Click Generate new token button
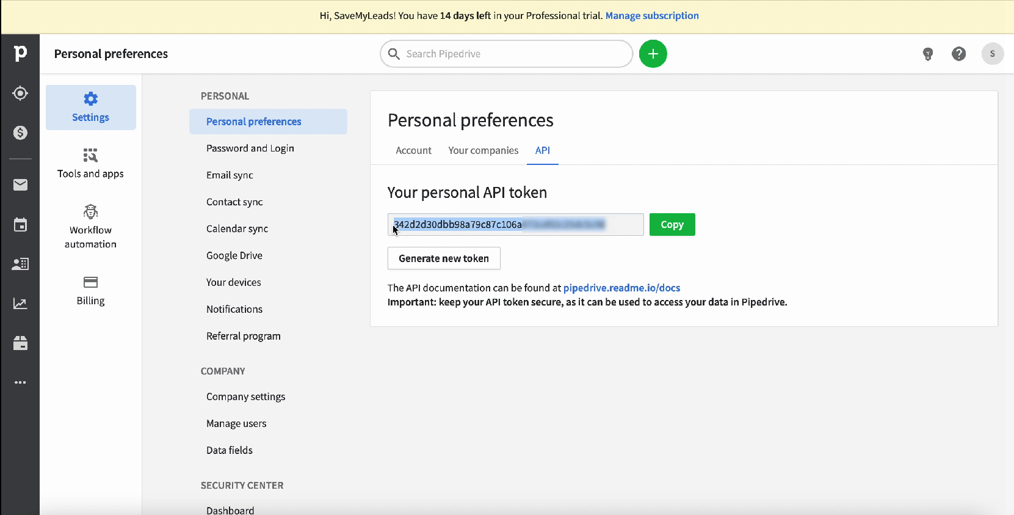This screenshot has width=1014, height=515. 444,258
